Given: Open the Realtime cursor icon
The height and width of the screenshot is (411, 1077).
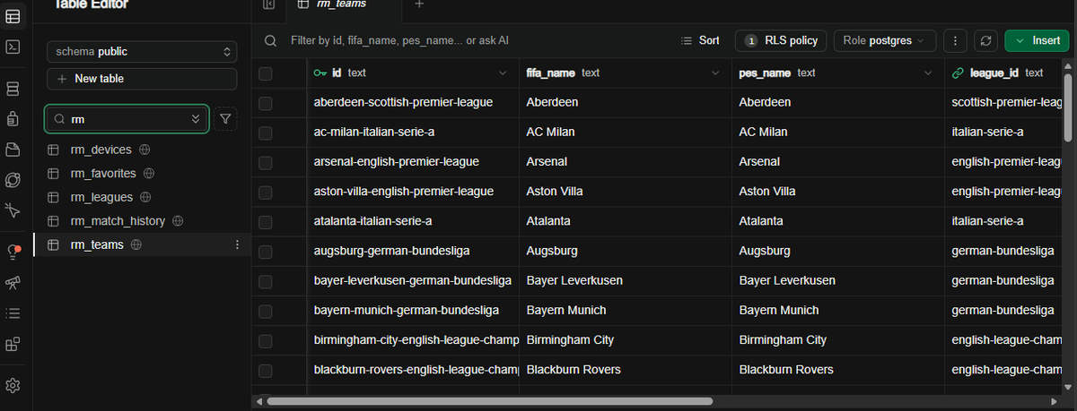Looking at the screenshot, I should coord(13,210).
